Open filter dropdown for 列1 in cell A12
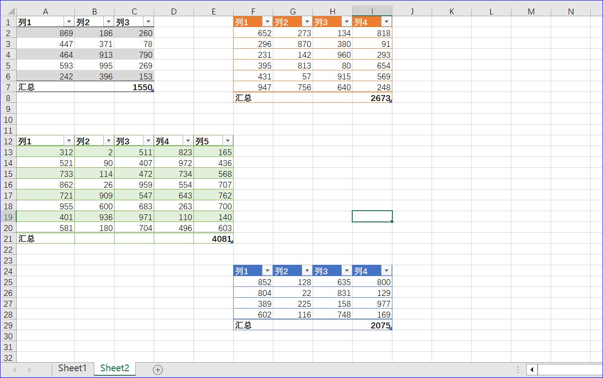This screenshot has height=378, width=603. pyautogui.click(x=69, y=141)
